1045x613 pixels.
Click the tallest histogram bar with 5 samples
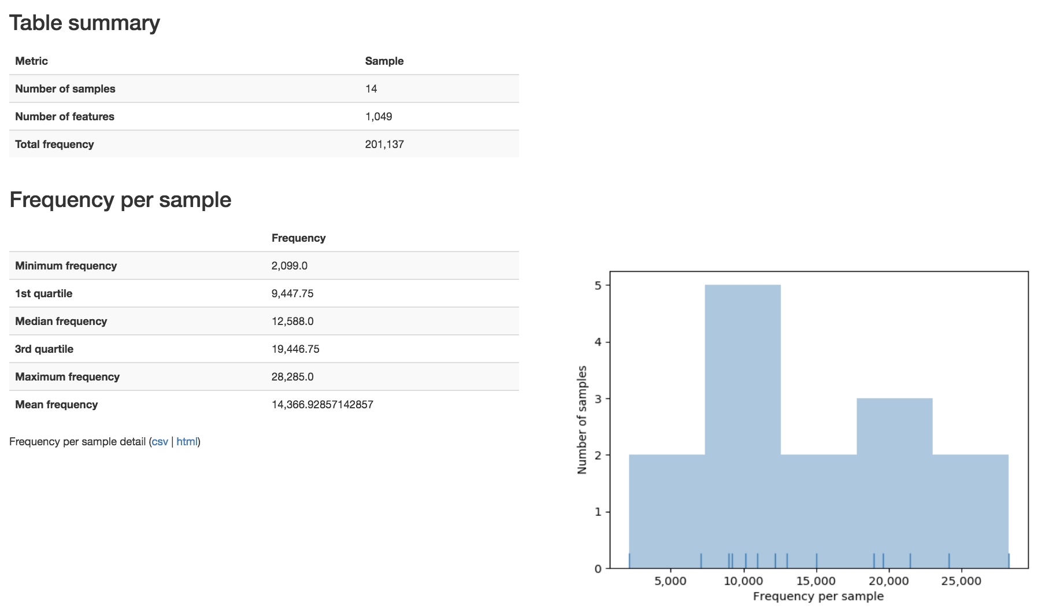coord(743,426)
